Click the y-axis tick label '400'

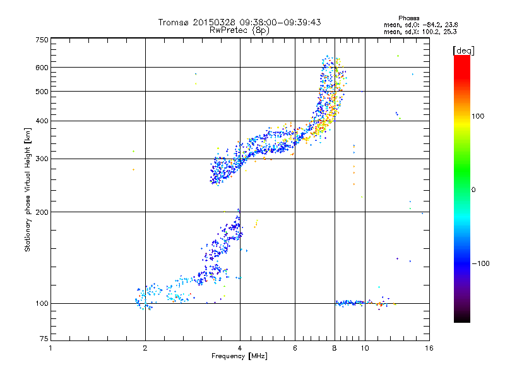point(42,121)
